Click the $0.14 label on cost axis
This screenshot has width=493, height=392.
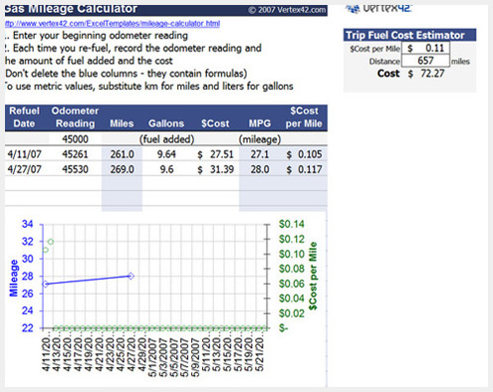click(x=292, y=224)
